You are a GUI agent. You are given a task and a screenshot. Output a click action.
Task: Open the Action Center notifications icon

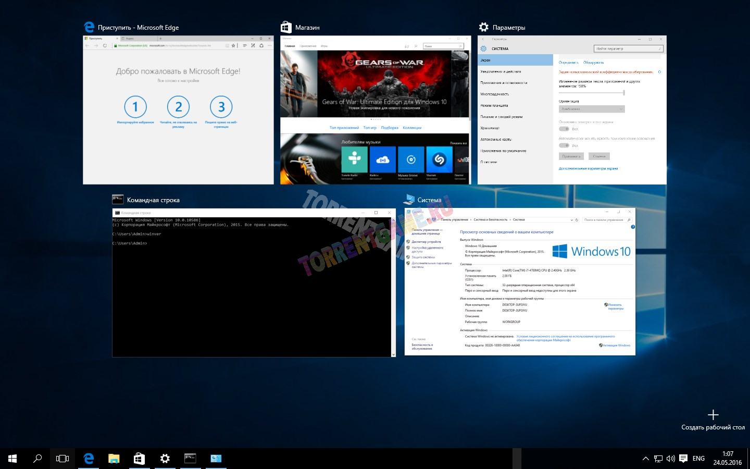(683, 459)
